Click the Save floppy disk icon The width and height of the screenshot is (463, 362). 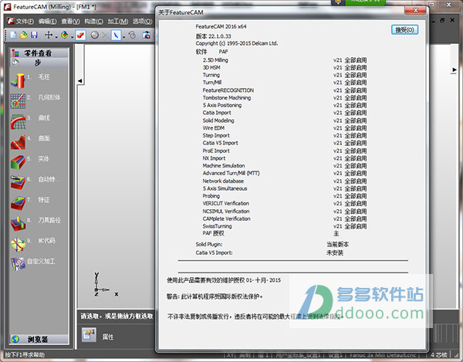click(x=34, y=36)
